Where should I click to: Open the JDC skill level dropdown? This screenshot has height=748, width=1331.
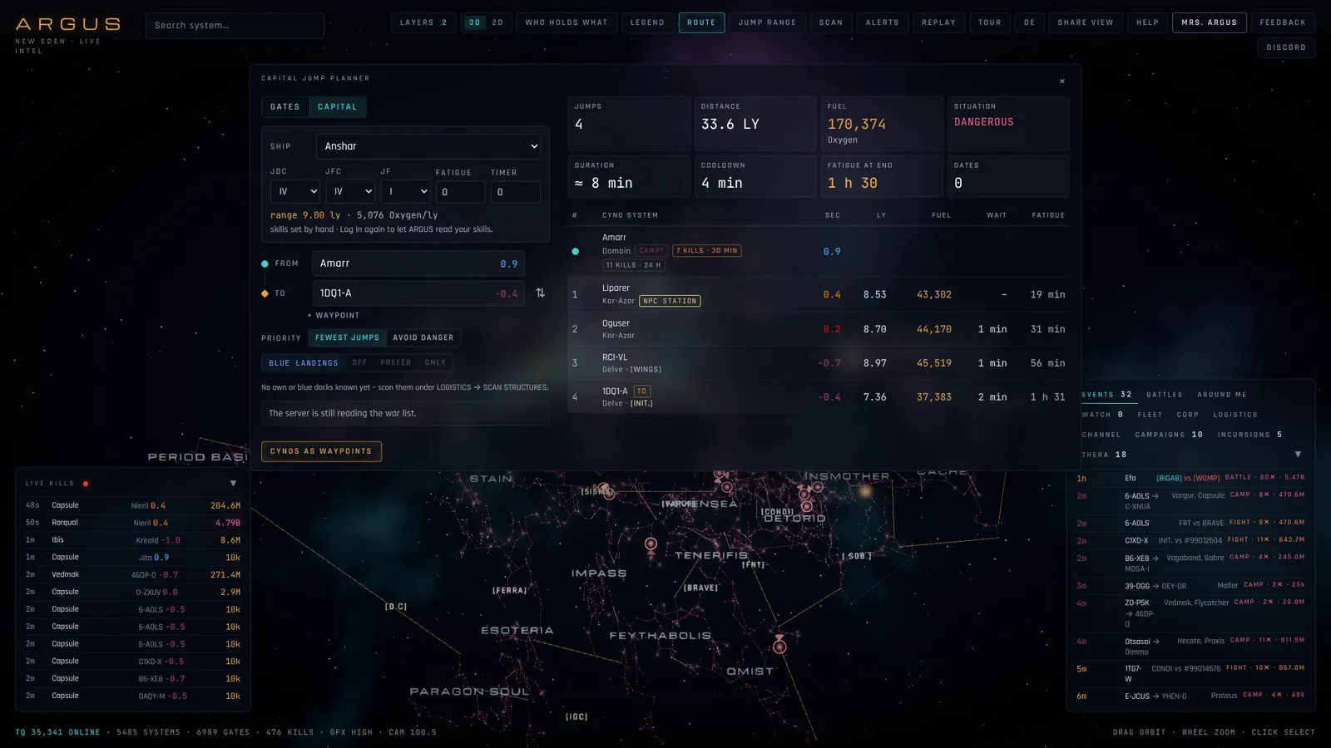click(295, 192)
